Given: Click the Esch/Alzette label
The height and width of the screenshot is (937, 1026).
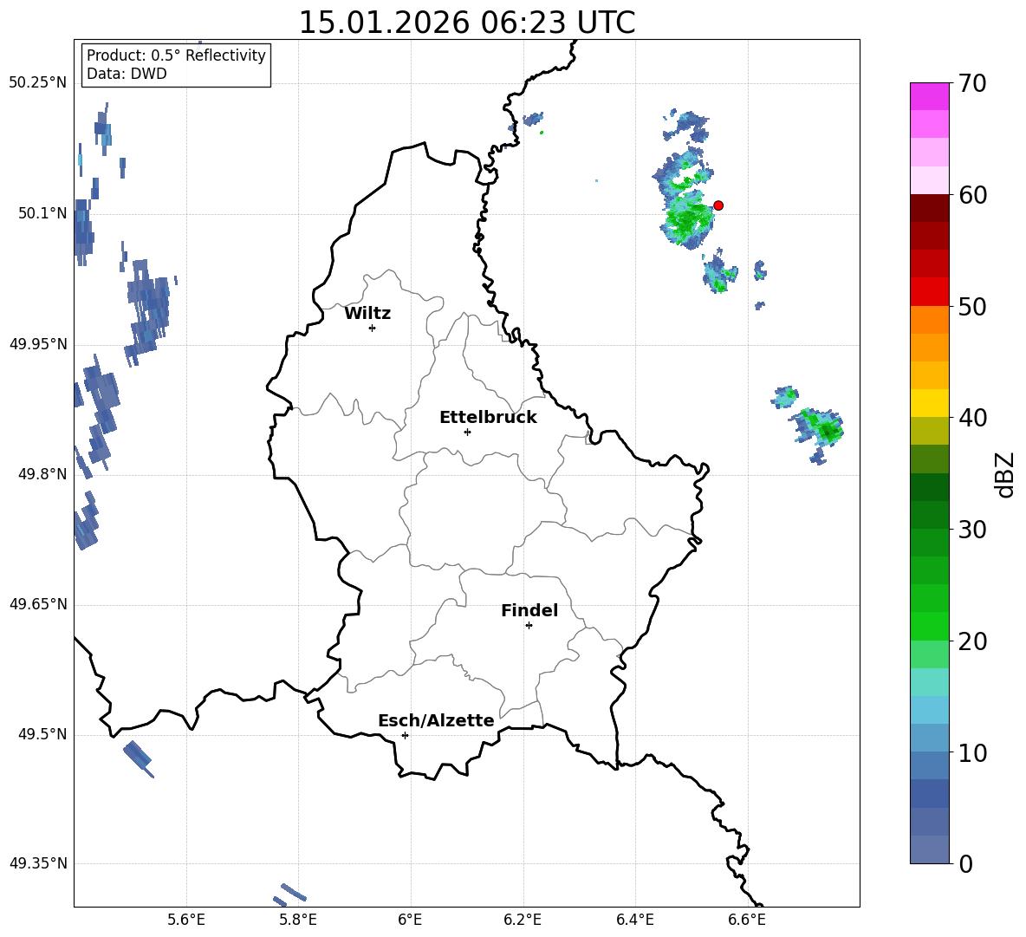Looking at the screenshot, I should point(437,720).
